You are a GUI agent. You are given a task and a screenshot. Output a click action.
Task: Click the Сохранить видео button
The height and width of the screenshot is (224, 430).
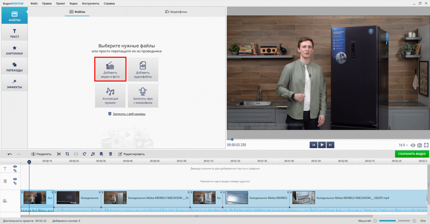pos(412,154)
